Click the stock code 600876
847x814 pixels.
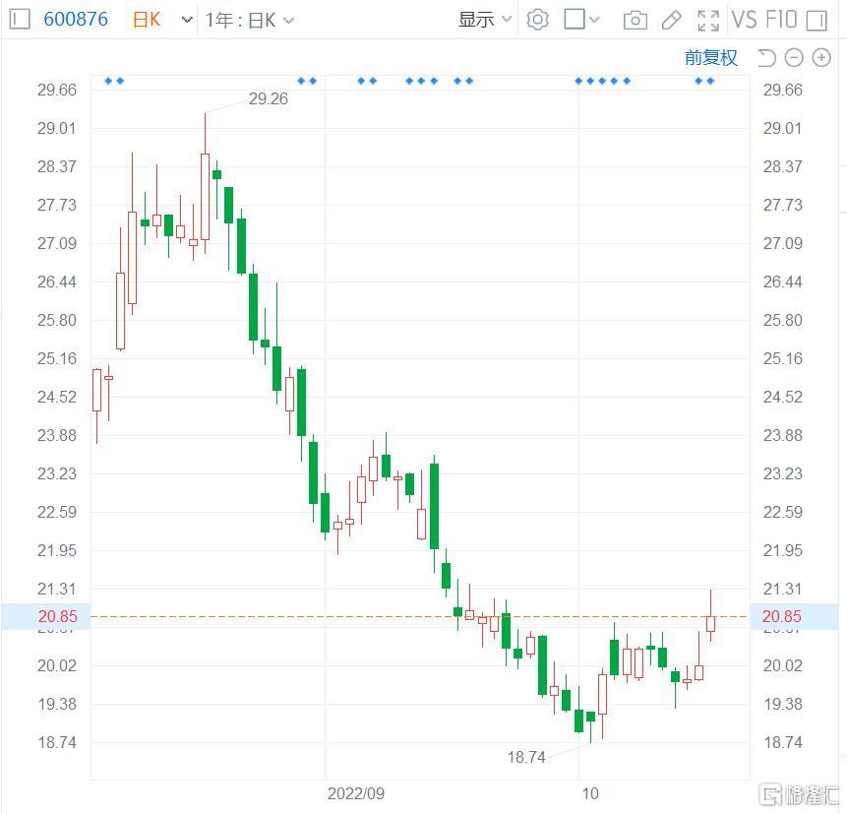click(76, 20)
